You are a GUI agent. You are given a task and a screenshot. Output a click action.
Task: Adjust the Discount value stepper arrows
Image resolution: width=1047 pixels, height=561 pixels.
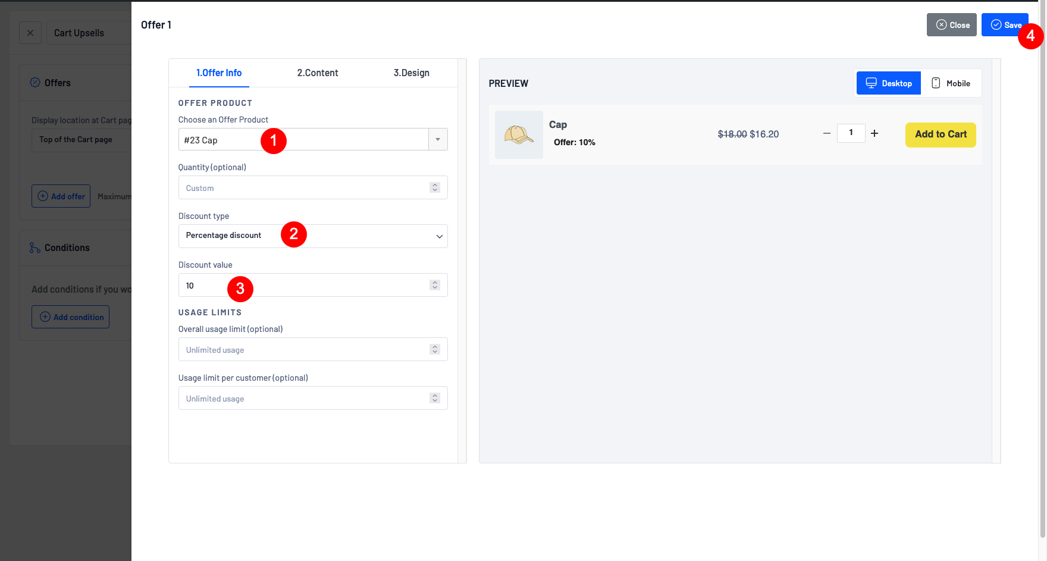tap(435, 286)
